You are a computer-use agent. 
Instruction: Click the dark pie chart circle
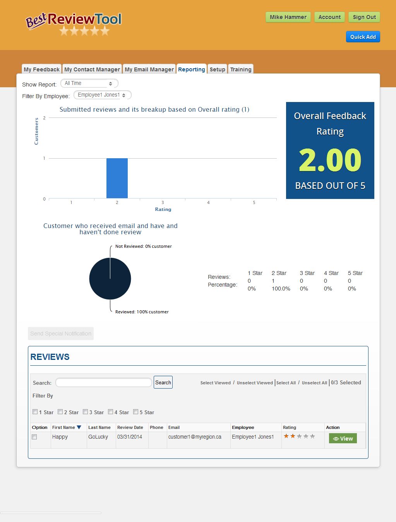[x=110, y=278]
